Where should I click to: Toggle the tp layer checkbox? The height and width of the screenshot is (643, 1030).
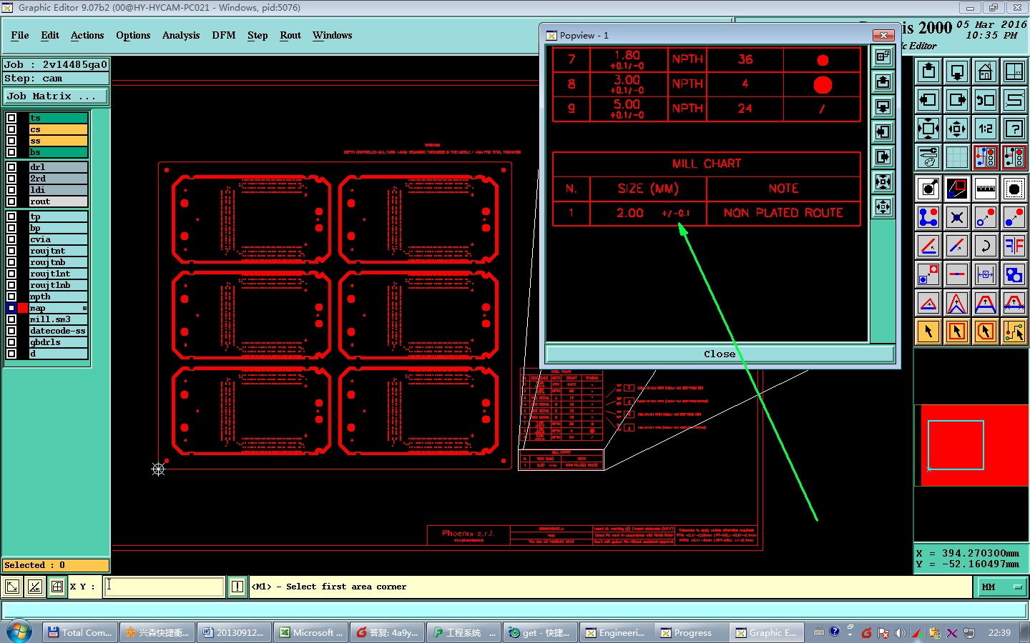(x=11, y=216)
